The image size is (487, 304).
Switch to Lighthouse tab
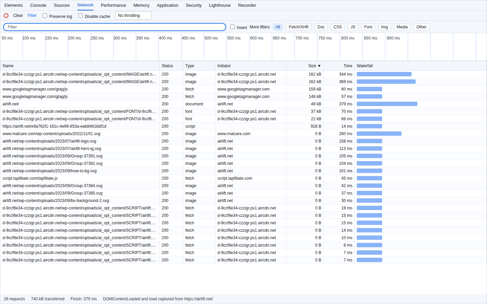(220, 5)
